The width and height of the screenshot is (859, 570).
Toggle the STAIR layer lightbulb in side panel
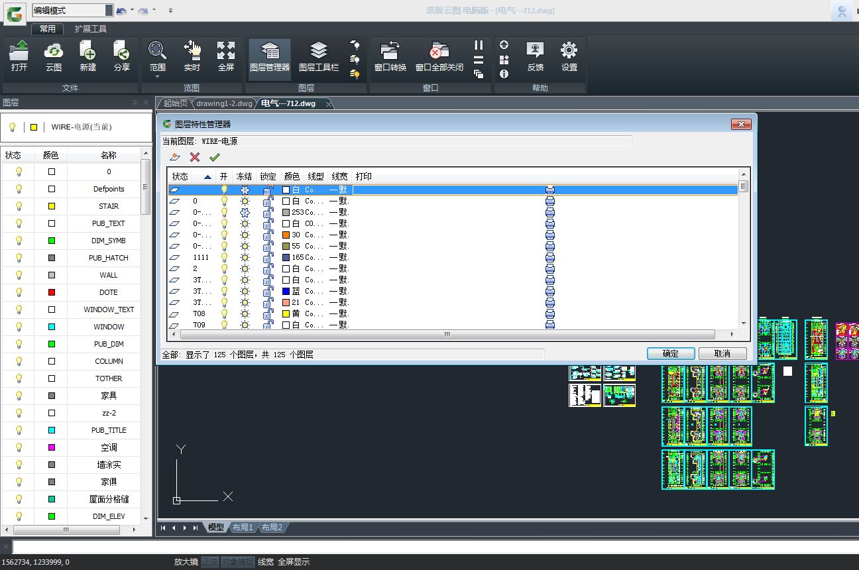pyautogui.click(x=19, y=206)
